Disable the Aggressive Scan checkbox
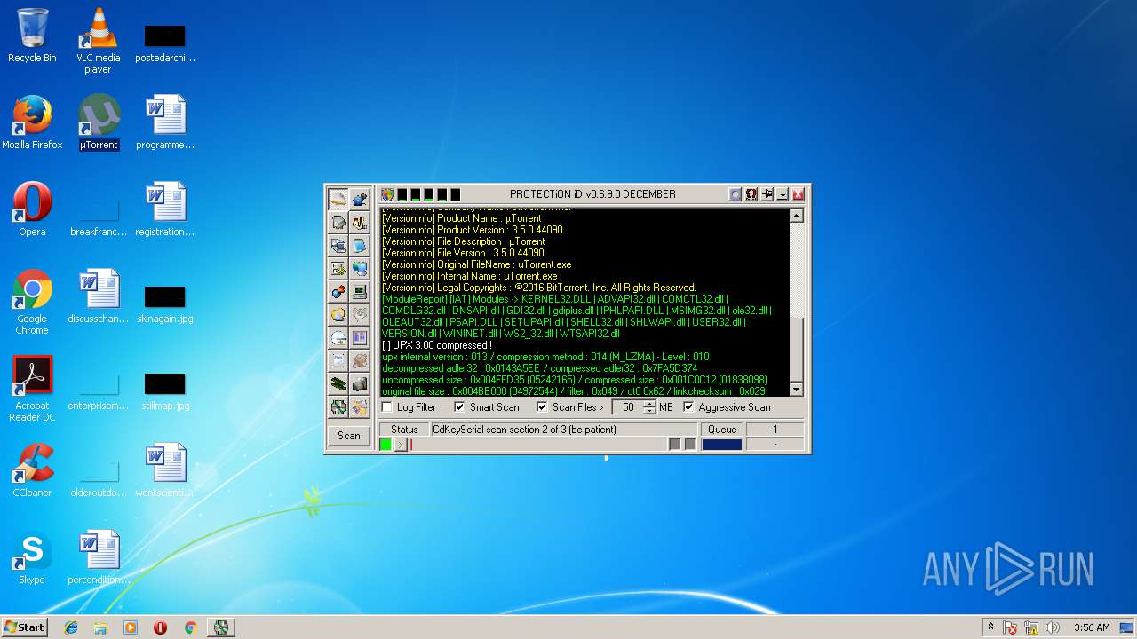This screenshot has height=639, width=1137. click(x=688, y=407)
